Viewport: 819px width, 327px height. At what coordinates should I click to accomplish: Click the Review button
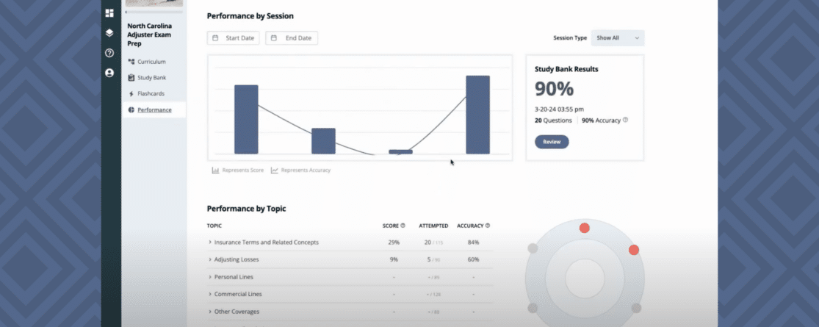coord(552,141)
